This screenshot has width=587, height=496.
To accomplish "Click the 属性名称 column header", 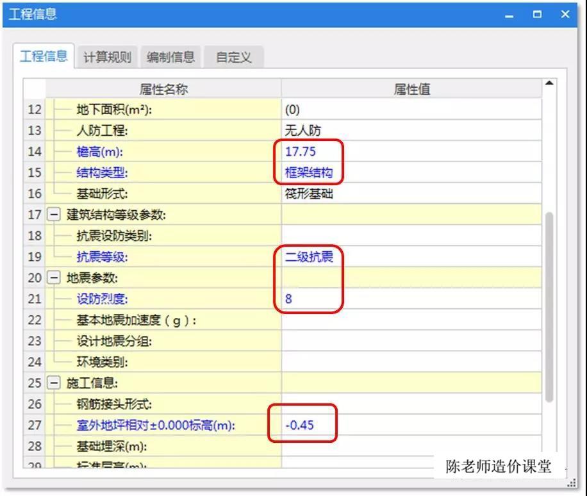I will coord(163,88).
